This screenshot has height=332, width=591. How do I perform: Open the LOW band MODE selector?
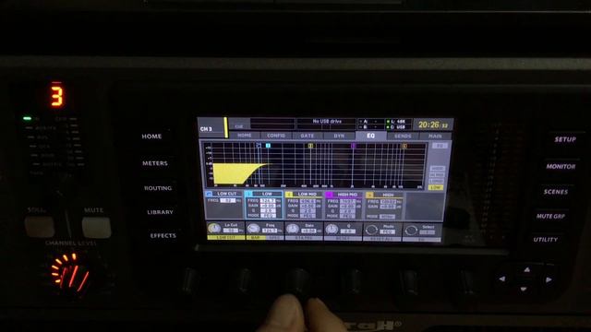tap(268, 216)
